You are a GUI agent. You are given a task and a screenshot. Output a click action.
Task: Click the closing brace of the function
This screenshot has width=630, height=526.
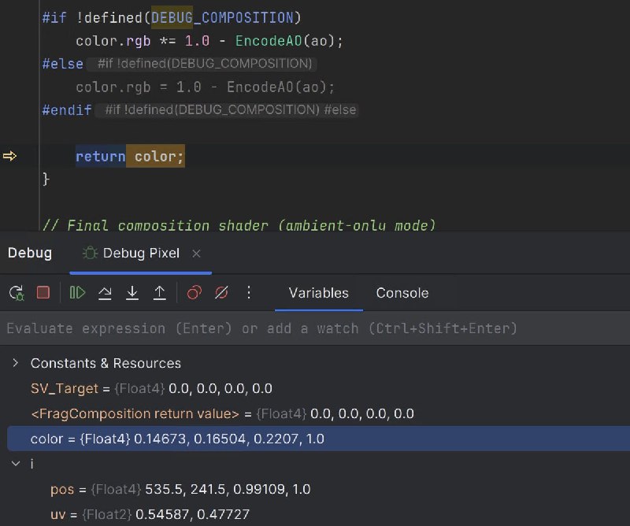click(x=46, y=179)
